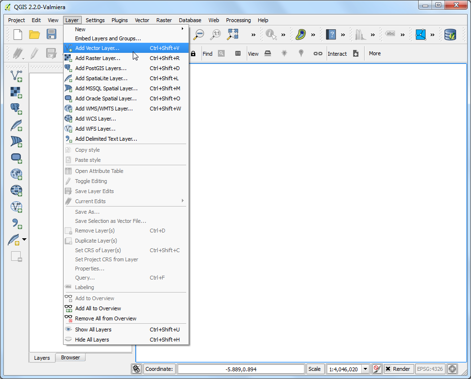Expand overflow chevron after Identify icon
This screenshot has height=379, width=471.
pyautogui.click(x=283, y=35)
